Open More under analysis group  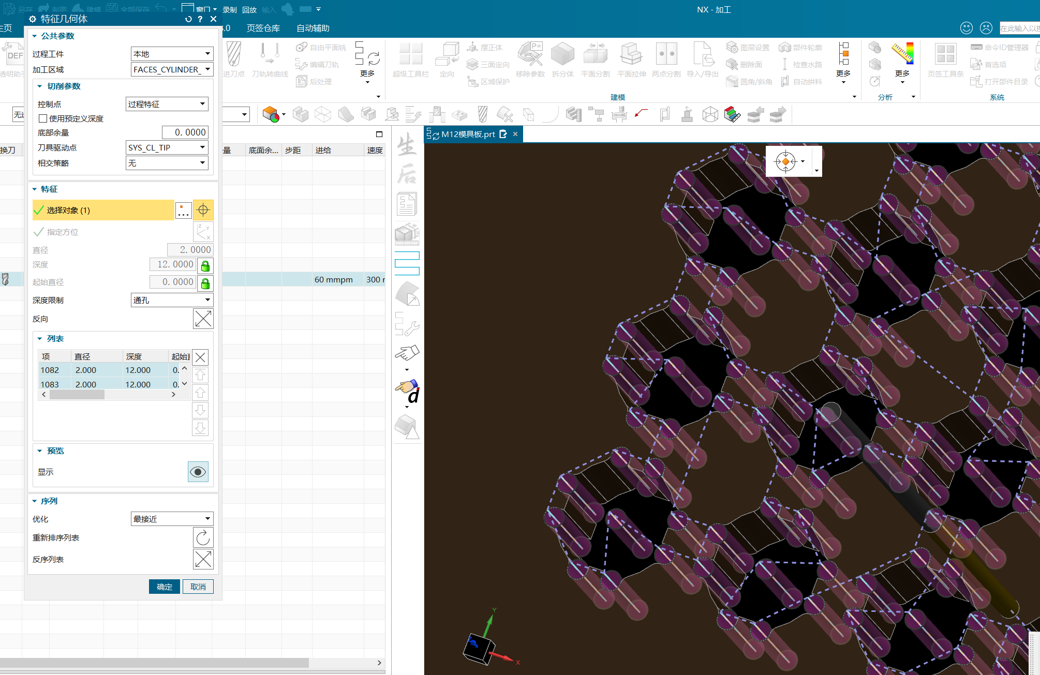pos(902,77)
